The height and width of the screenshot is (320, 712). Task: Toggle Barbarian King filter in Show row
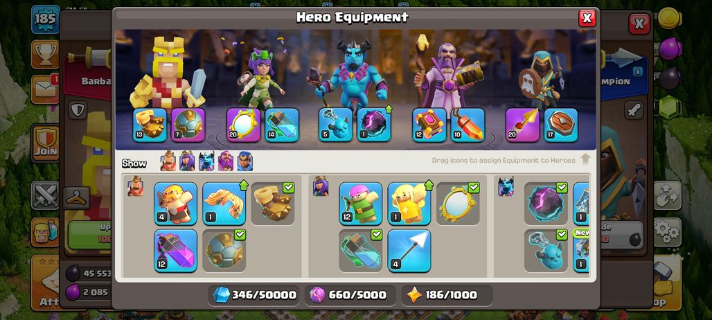coord(168,161)
